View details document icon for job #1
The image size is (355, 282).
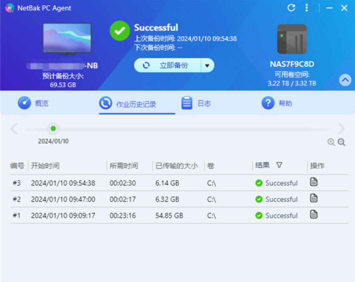click(314, 214)
